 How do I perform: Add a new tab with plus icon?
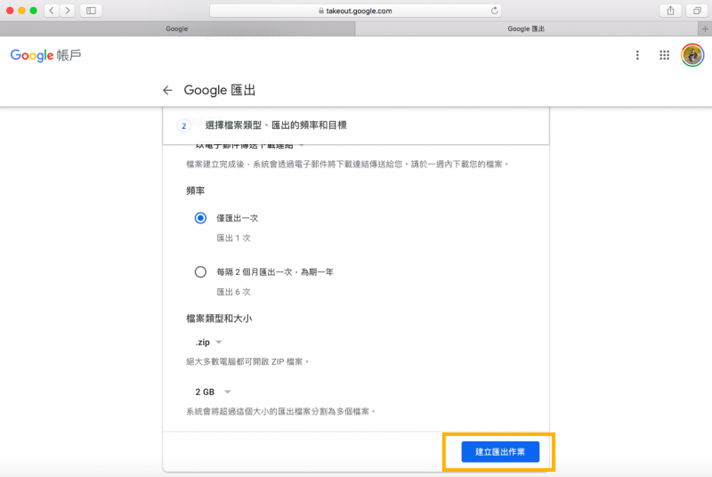click(705, 28)
